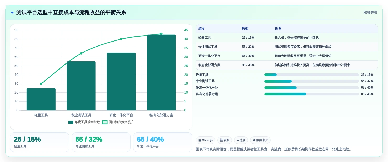The height and width of the screenshot is (162, 388).
Task: Click the lightning bolt icon beside the title
Action: click(x=12, y=13)
